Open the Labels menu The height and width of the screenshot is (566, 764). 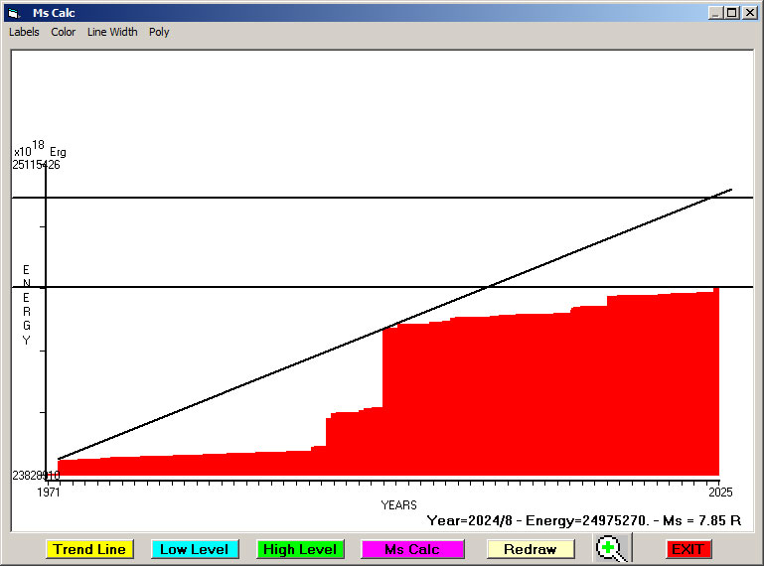coord(24,32)
